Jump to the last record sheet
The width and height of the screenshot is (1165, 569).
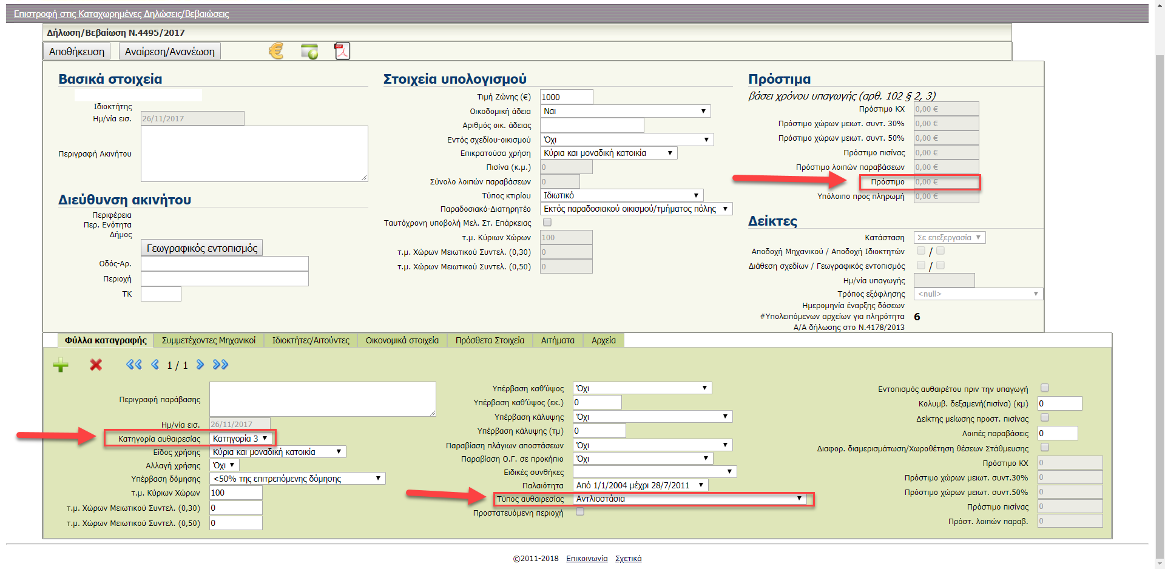pos(220,365)
